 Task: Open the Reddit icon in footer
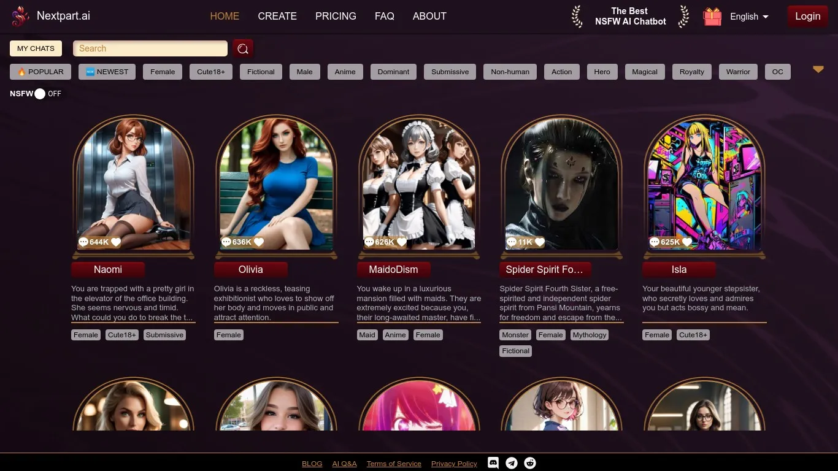pos(530,463)
